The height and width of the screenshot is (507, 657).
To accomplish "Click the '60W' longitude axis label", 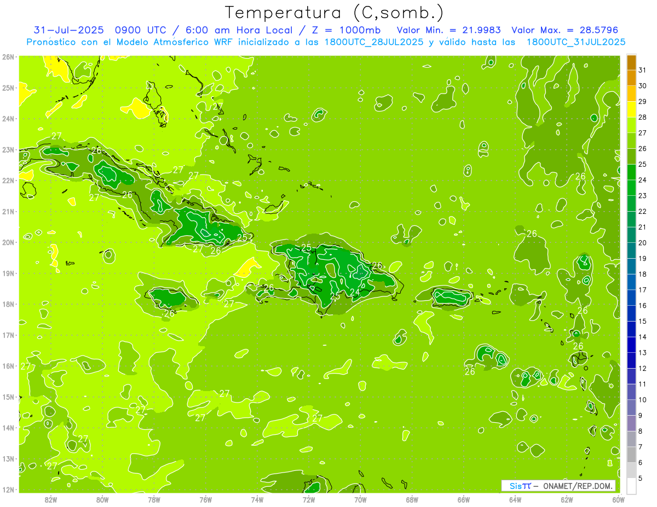I will [x=618, y=499].
